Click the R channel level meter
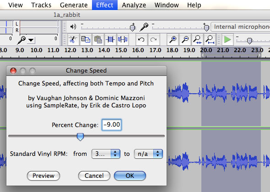Viewport: 270px width, 192px height. click(39, 31)
